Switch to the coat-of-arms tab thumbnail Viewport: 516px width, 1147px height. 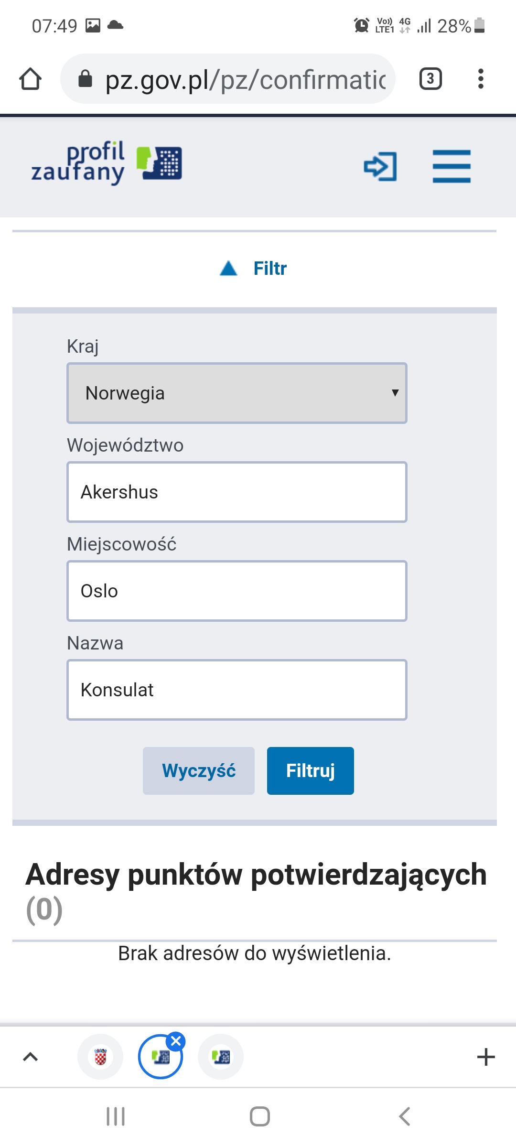coord(100,1057)
